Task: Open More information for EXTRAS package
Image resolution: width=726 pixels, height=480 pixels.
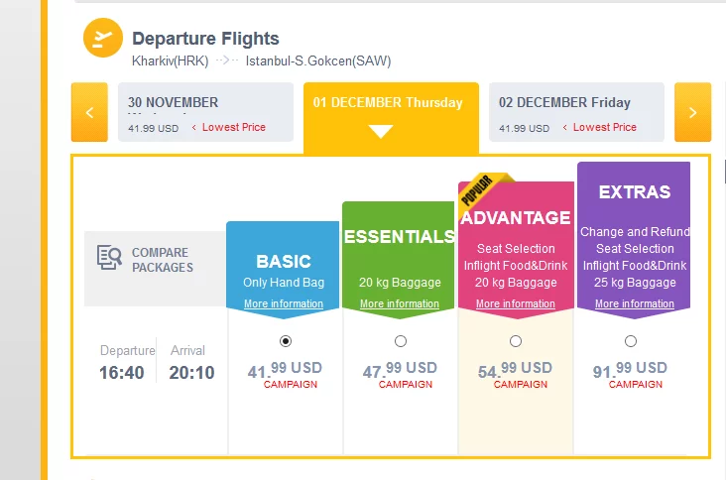Action: tap(634, 304)
